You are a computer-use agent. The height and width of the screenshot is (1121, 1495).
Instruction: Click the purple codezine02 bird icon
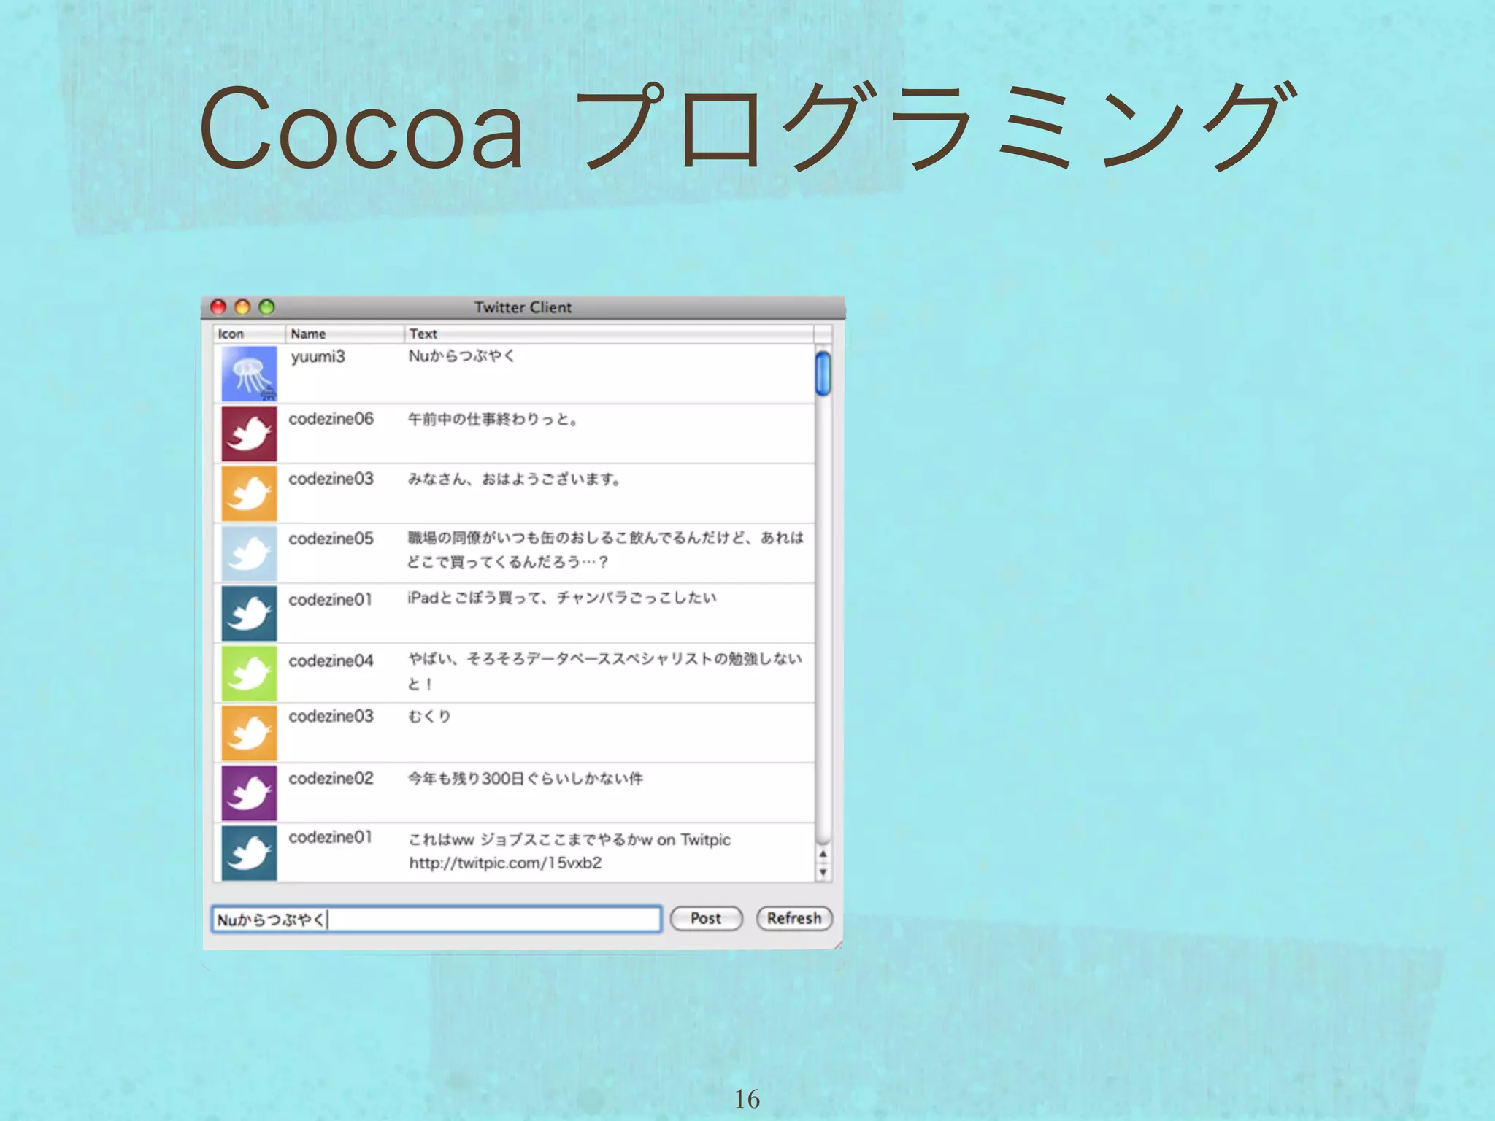249,793
